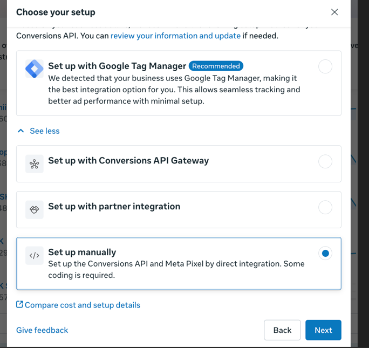The image size is (369, 348).
Task: Choose the Conversions API Gateway radio option
Action: [x=325, y=161]
